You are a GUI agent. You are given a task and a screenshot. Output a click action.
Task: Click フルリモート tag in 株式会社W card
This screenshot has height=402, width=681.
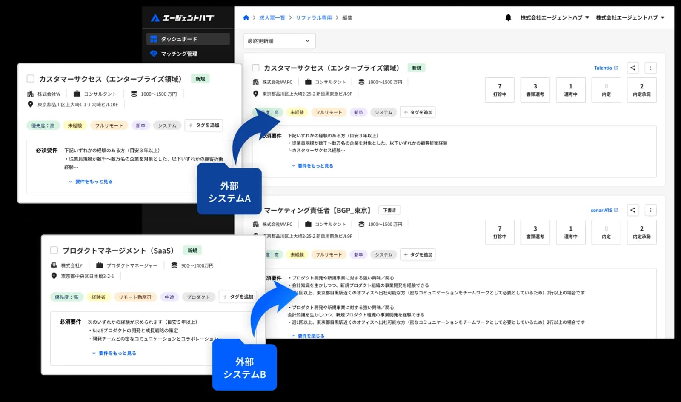[x=109, y=125]
